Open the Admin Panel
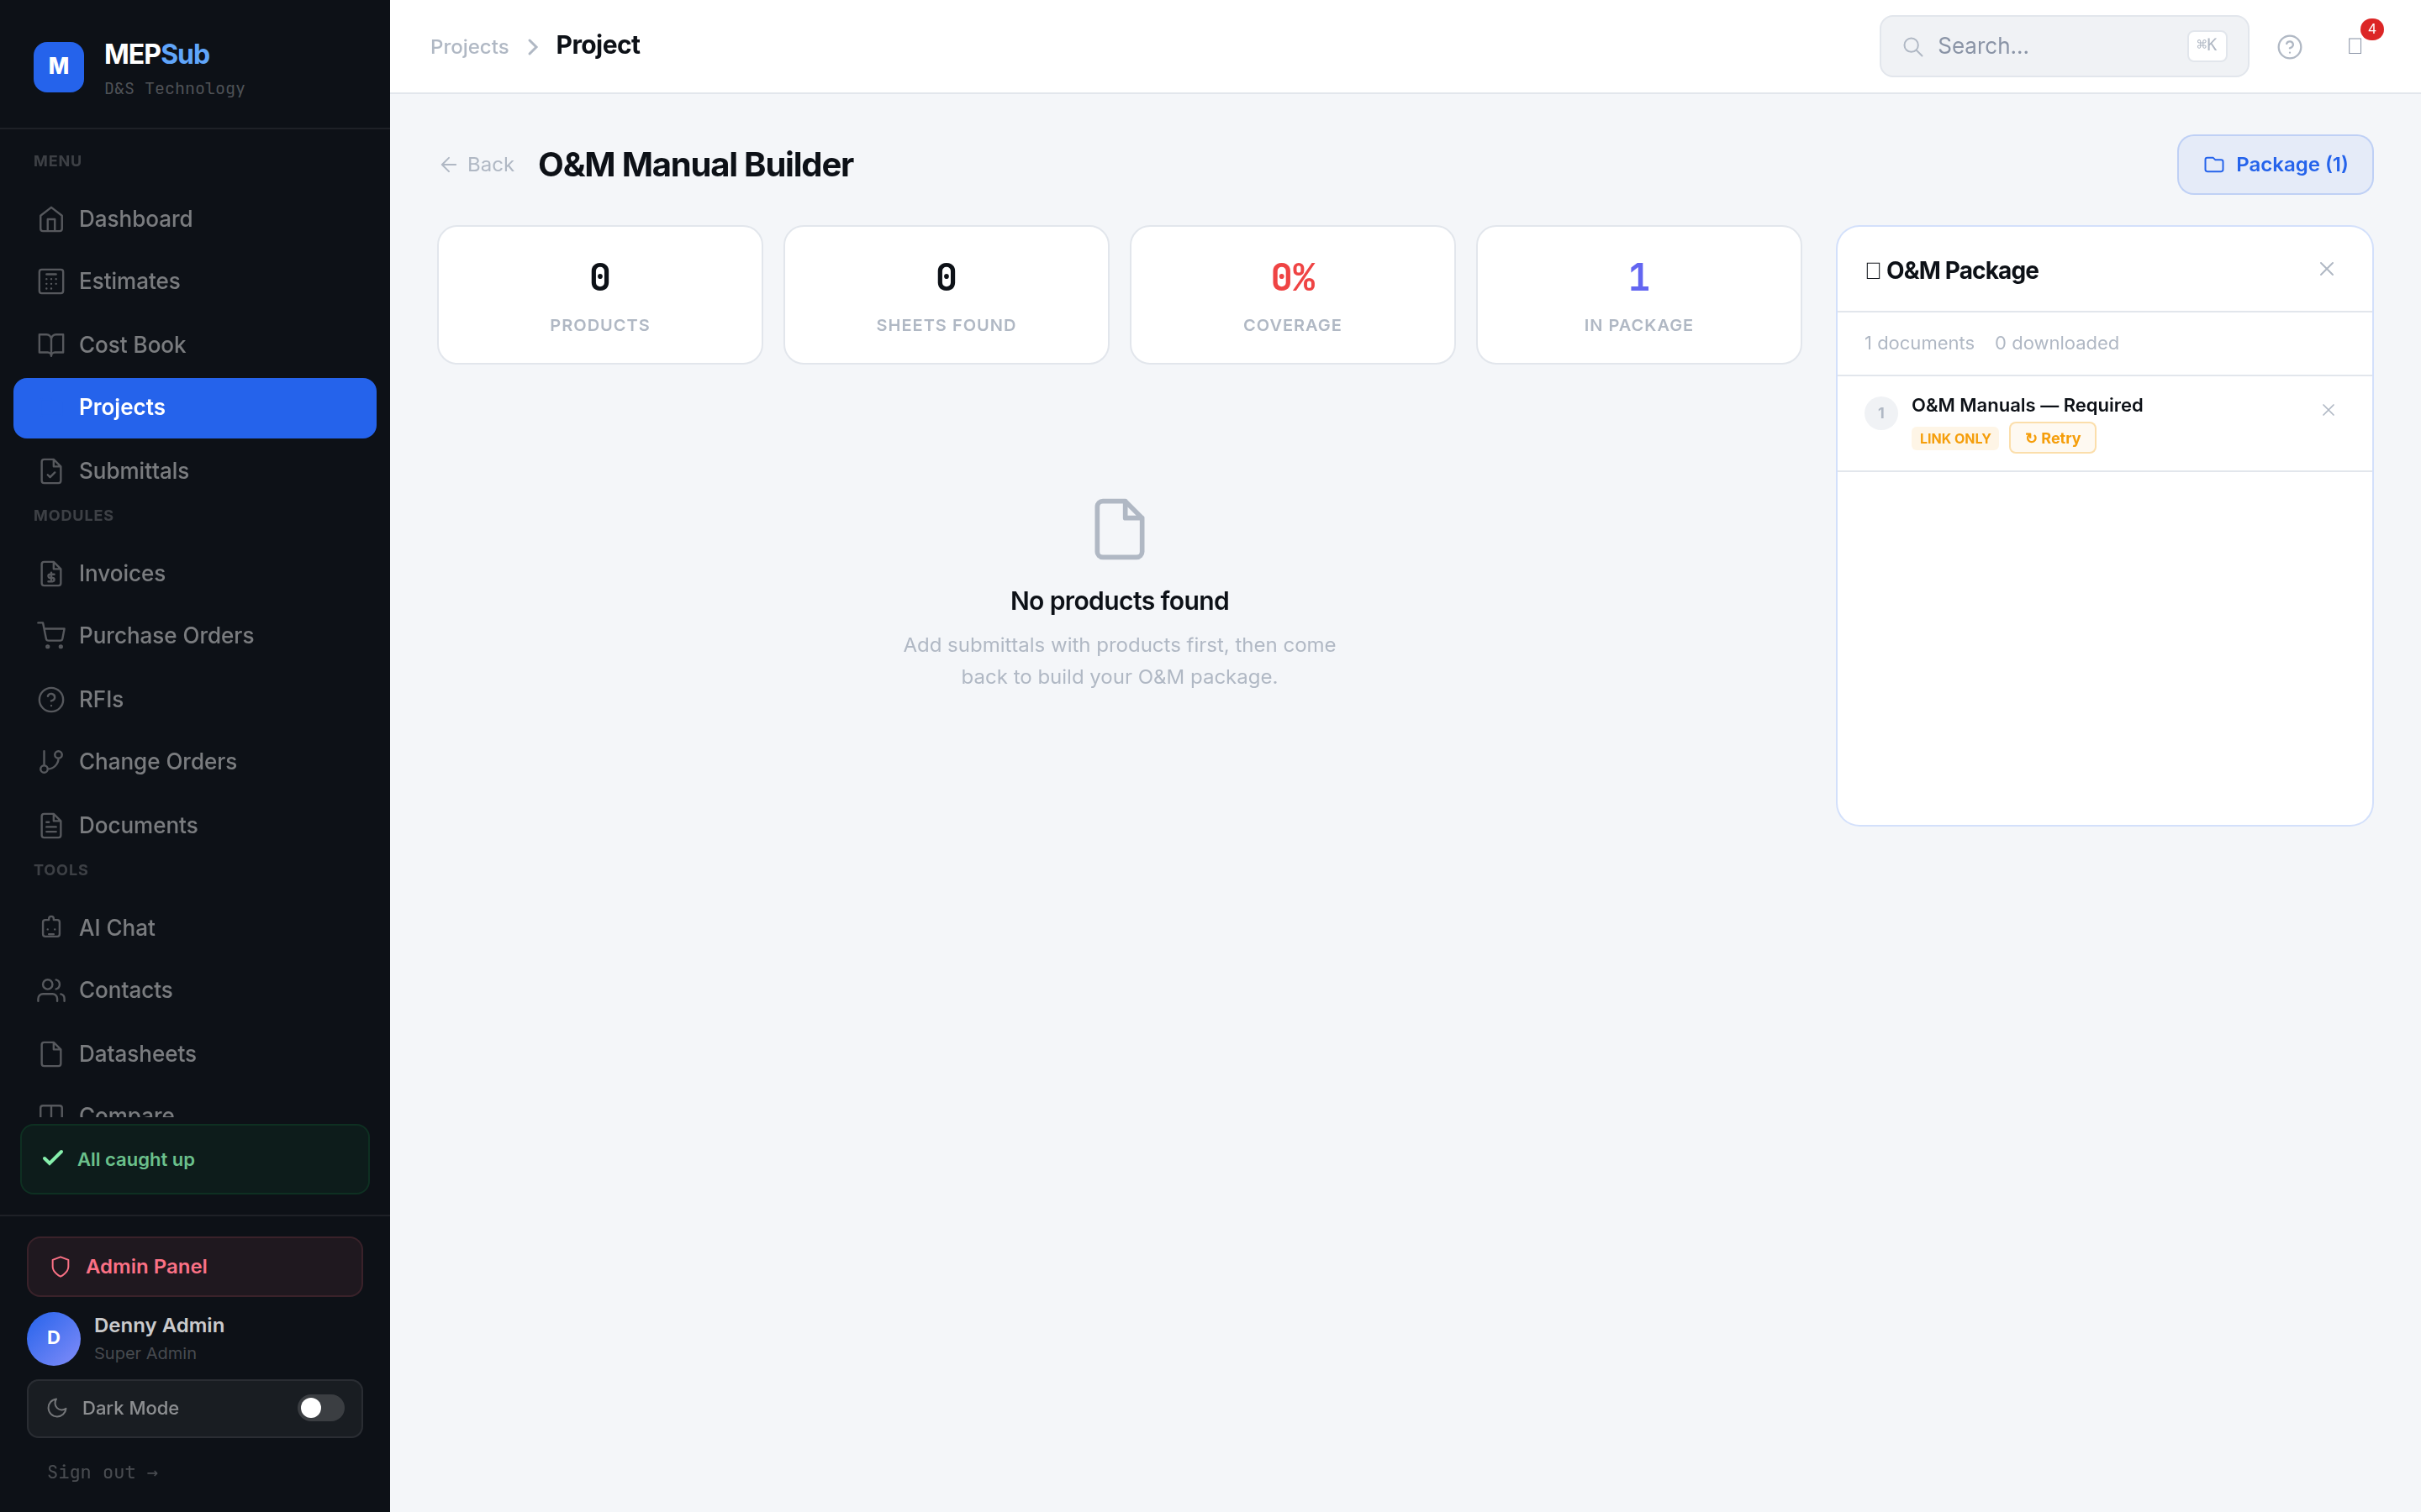The width and height of the screenshot is (2421, 1512). [x=146, y=1266]
